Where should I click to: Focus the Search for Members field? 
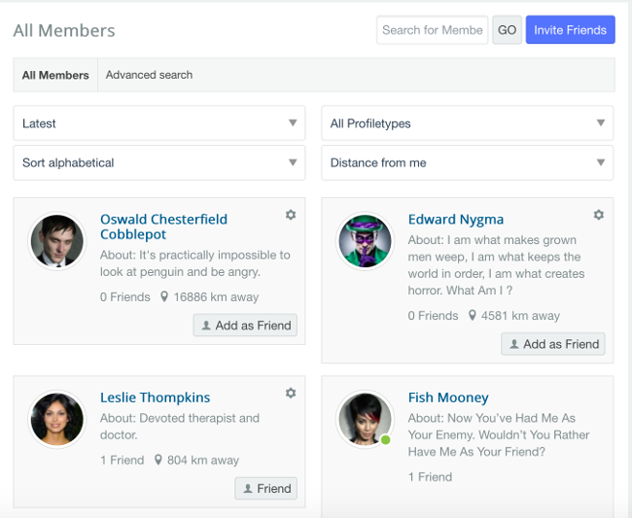pyautogui.click(x=432, y=30)
